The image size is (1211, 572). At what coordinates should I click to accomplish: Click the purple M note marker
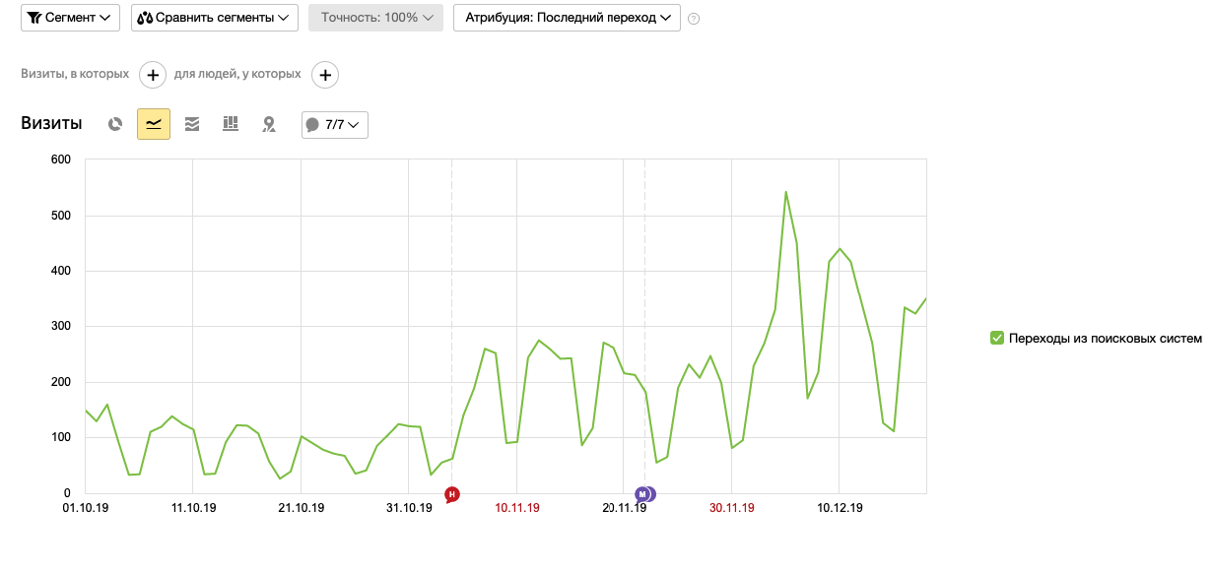click(643, 494)
